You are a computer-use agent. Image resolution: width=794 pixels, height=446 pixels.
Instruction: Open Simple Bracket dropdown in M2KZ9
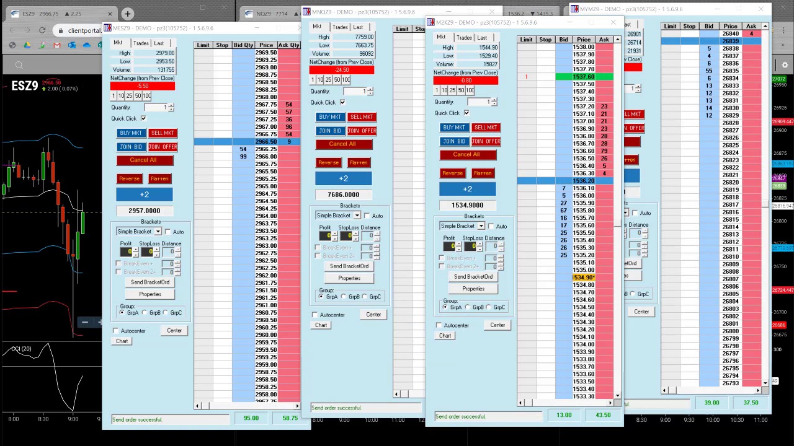click(481, 226)
